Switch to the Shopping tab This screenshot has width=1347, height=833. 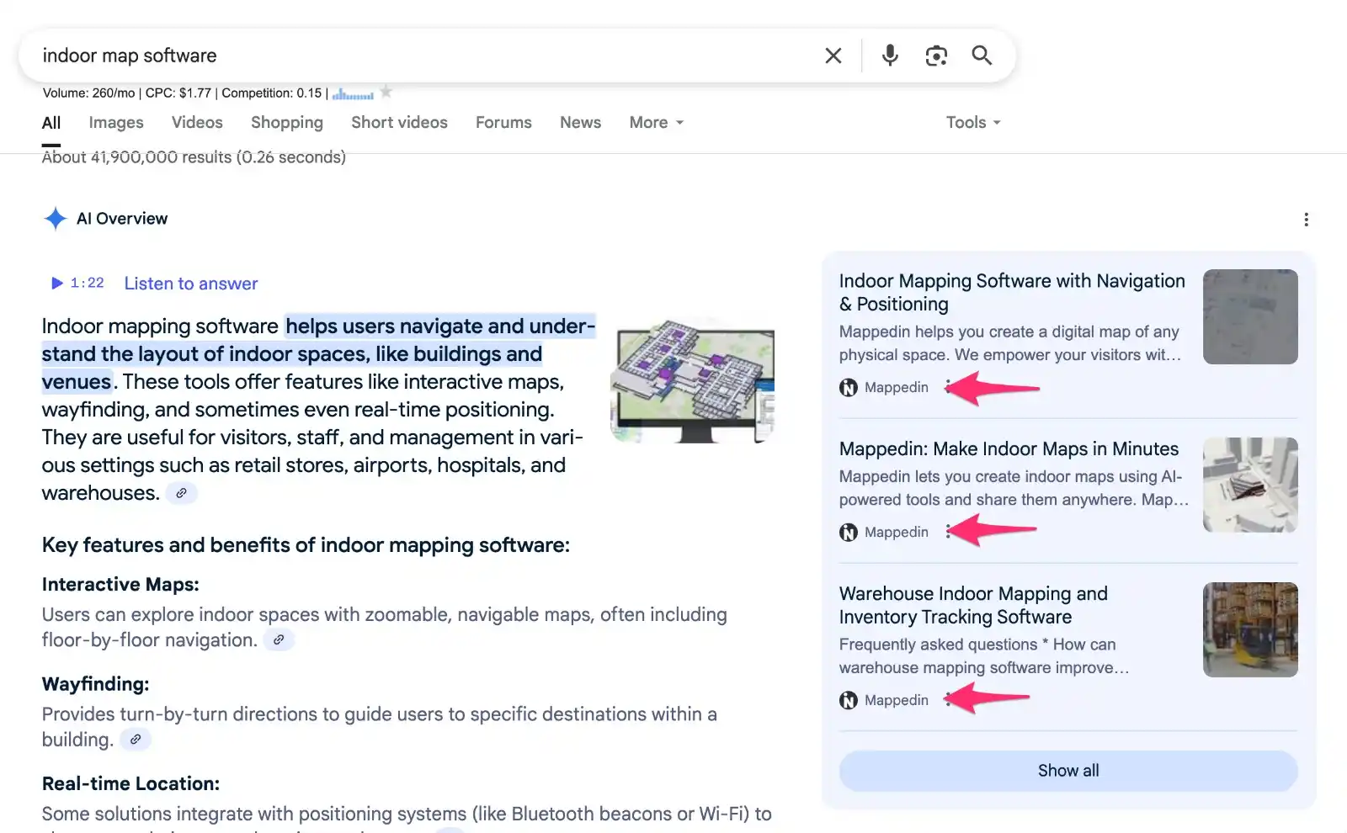(x=287, y=123)
